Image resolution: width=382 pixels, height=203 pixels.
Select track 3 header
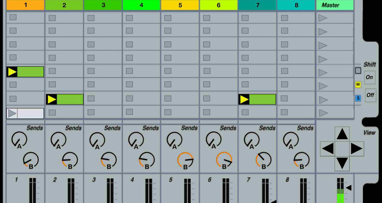click(103, 5)
